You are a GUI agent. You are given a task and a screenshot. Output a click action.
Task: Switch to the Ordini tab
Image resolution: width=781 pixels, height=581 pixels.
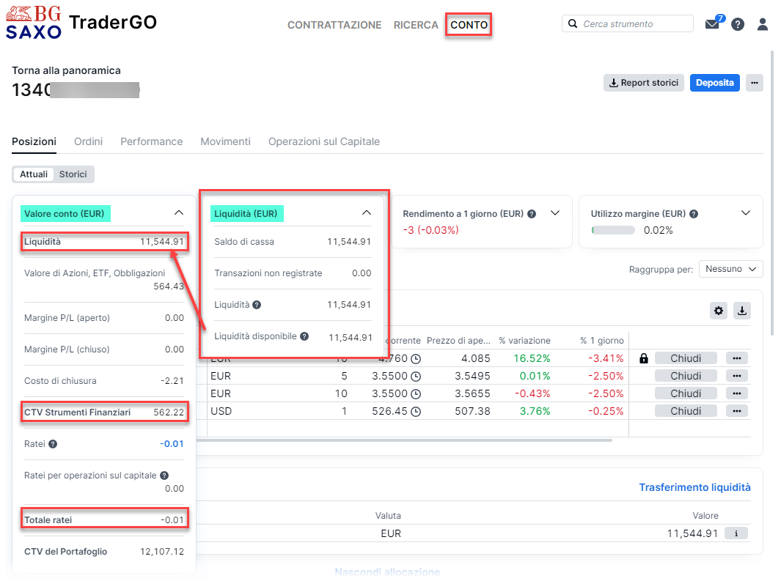coord(88,141)
